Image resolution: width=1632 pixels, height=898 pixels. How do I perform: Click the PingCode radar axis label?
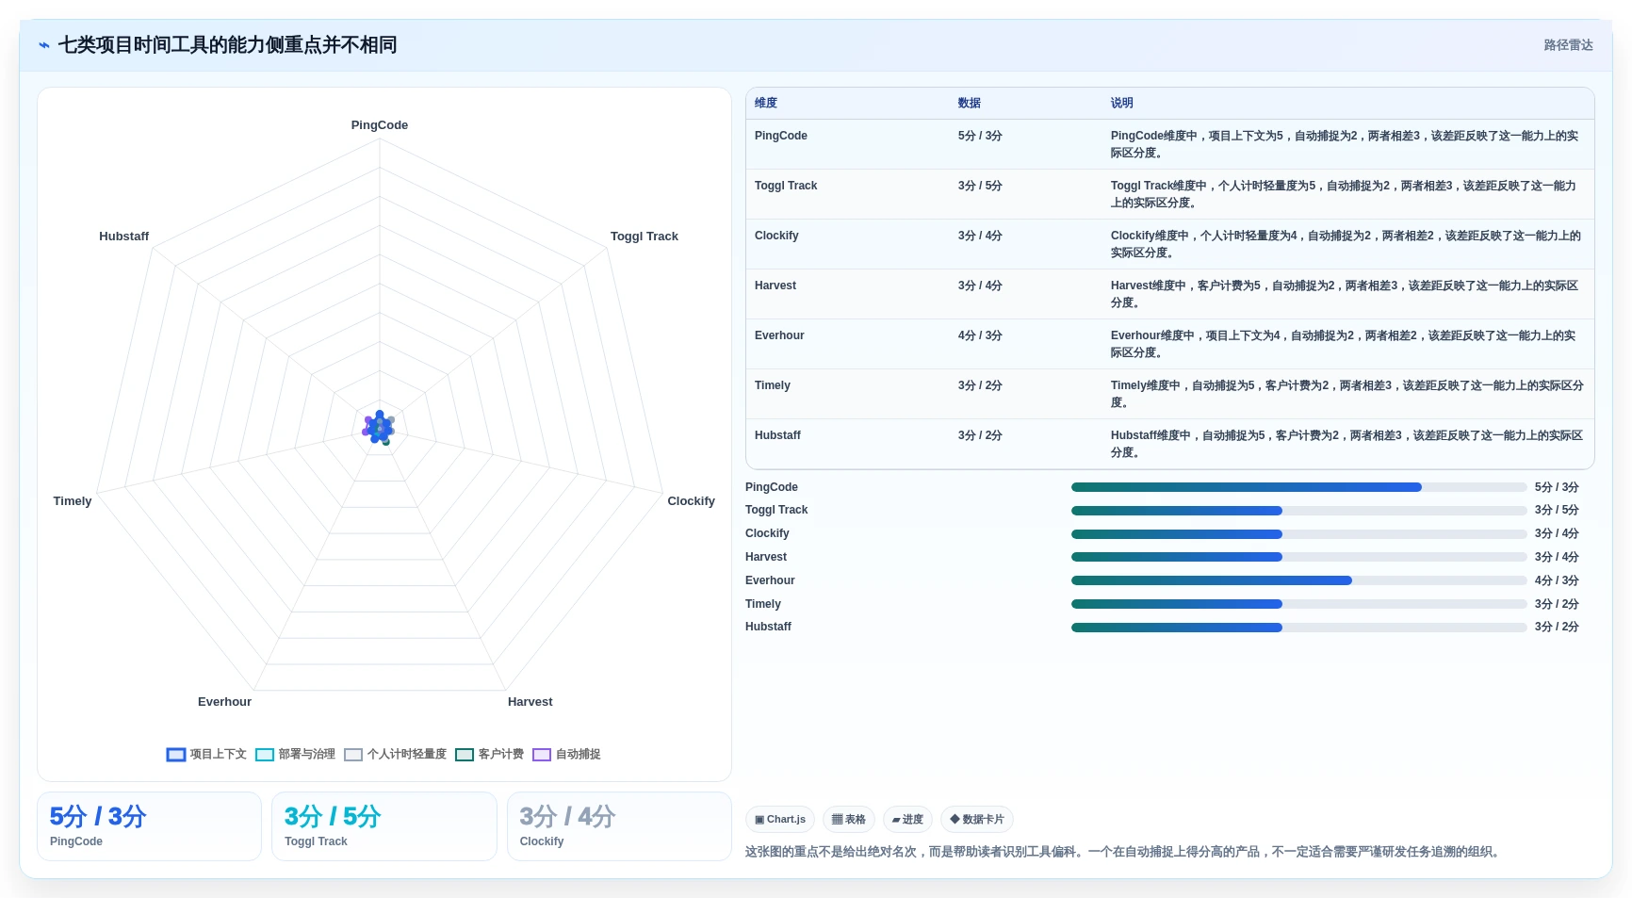coord(380,125)
